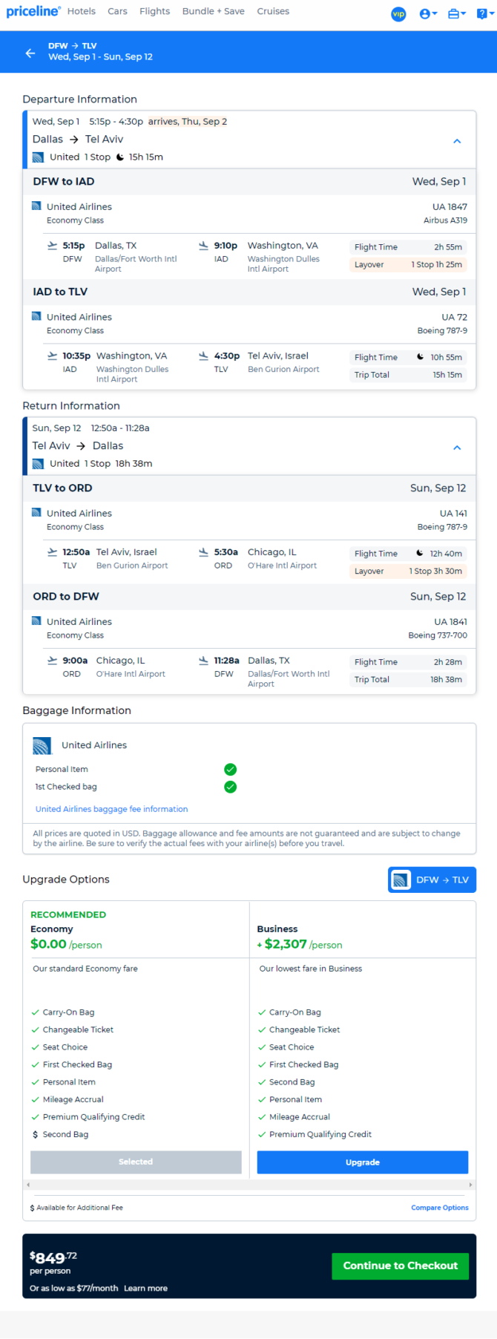Click United Airlines logo in ORD to DFW segment
This screenshot has height=1339, width=497.
tap(36, 621)
